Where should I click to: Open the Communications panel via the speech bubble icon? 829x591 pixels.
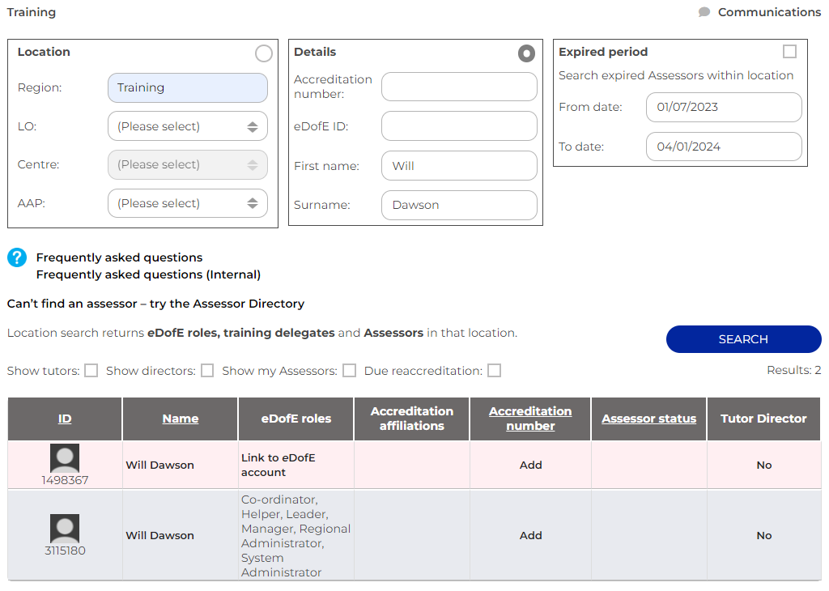point(704,12)
